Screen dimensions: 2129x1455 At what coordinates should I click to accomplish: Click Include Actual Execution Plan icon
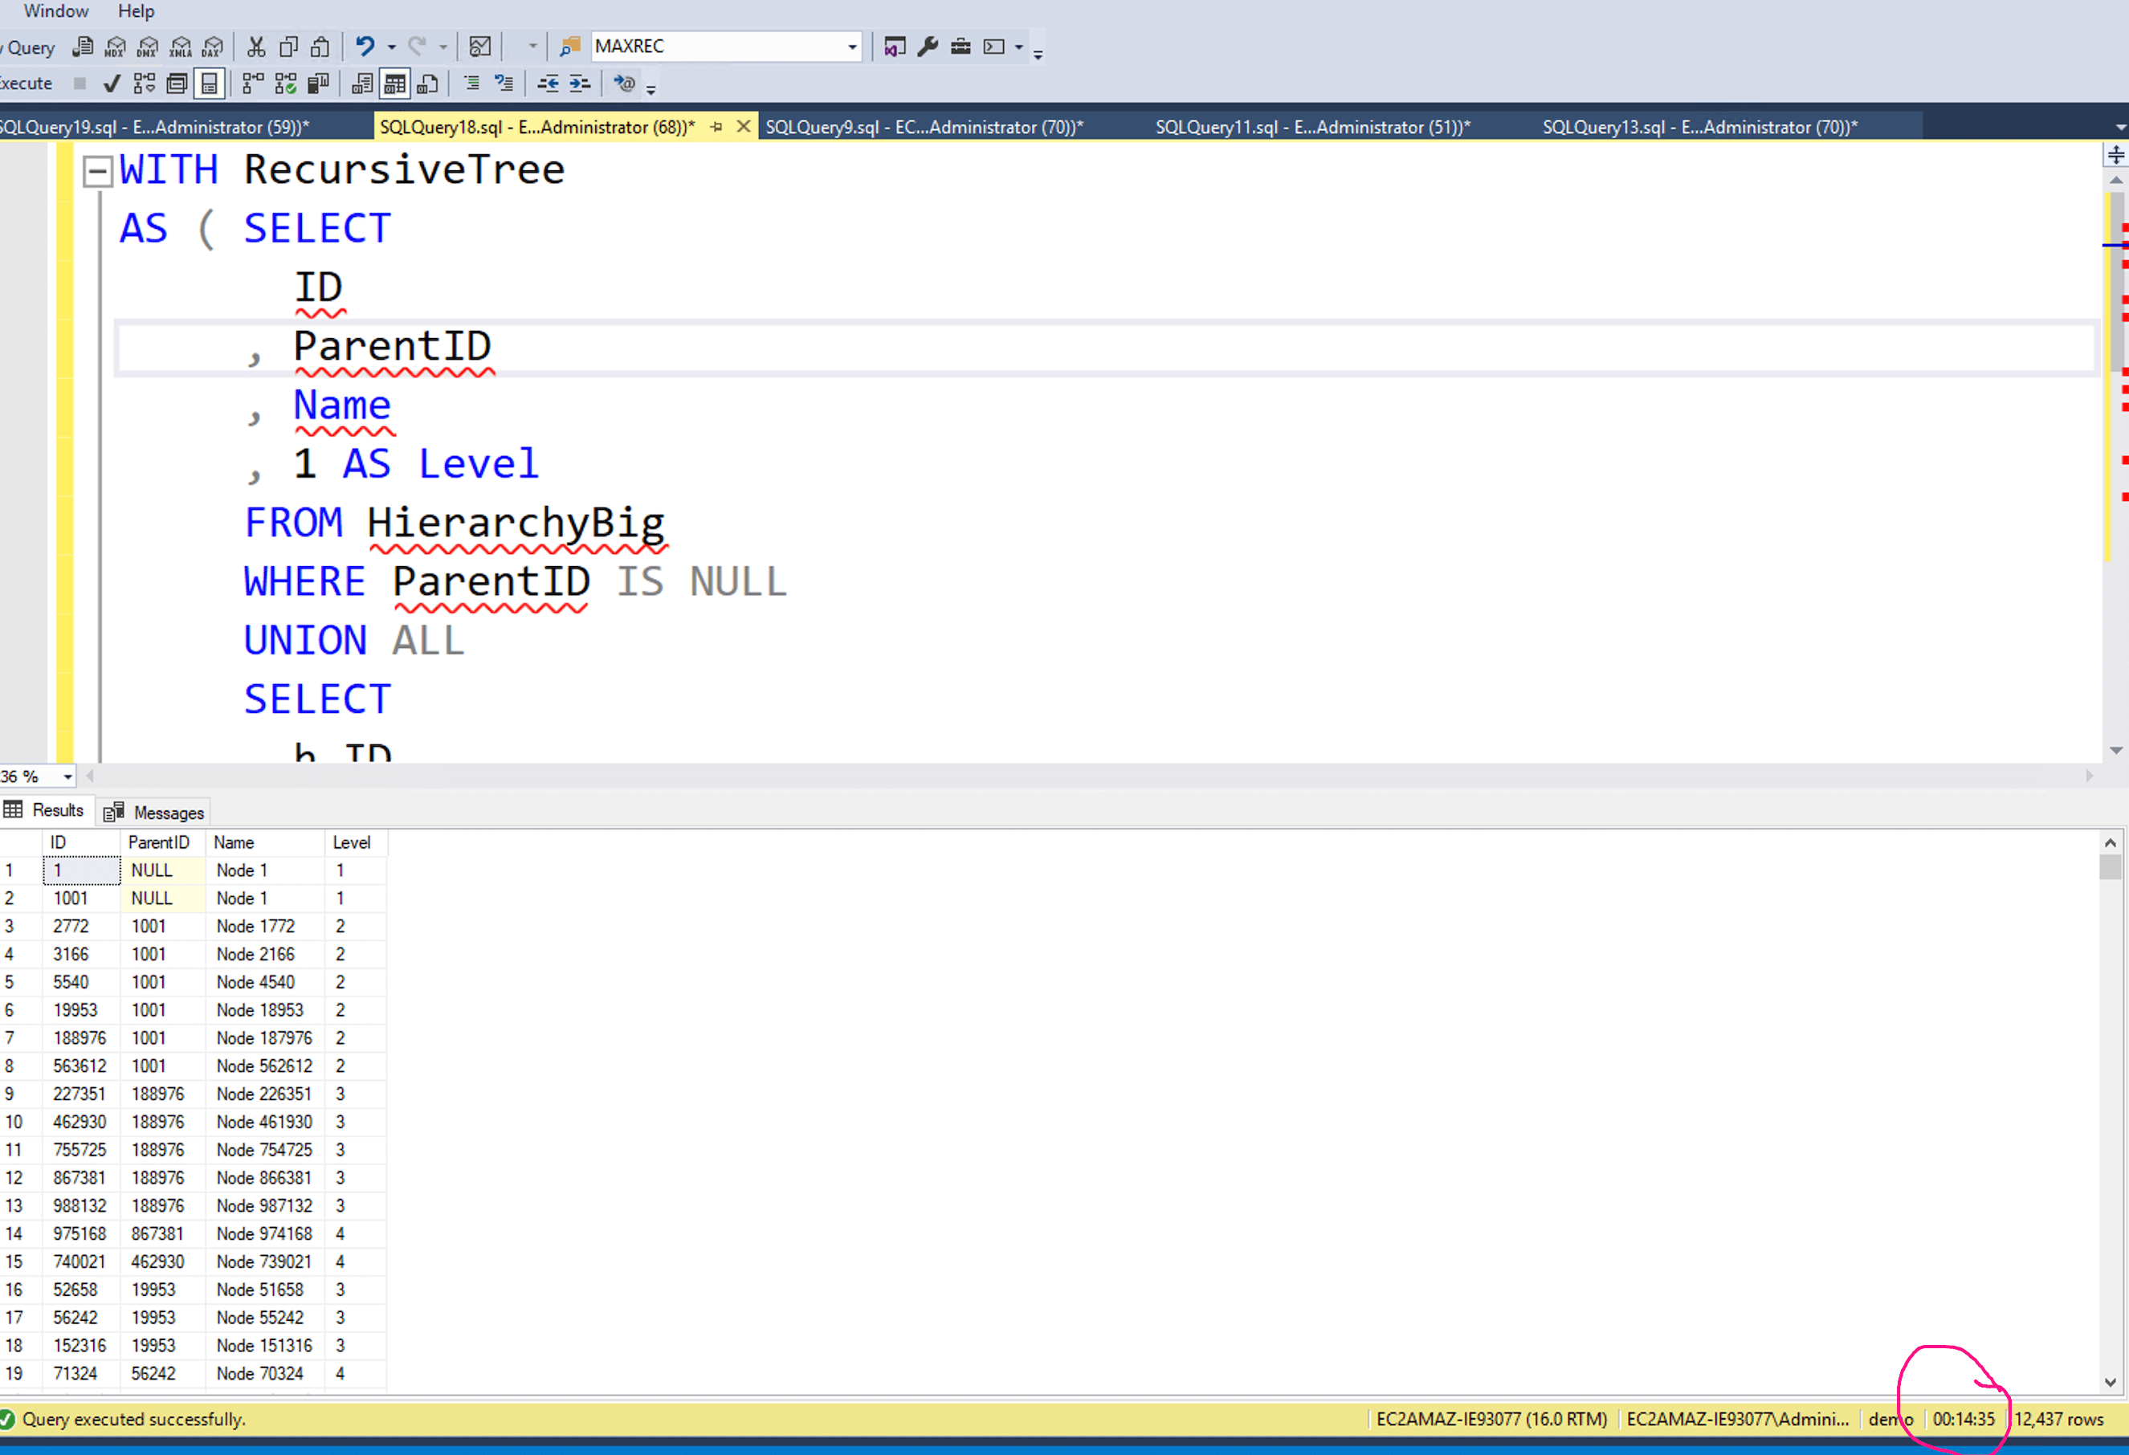point(254,84)
